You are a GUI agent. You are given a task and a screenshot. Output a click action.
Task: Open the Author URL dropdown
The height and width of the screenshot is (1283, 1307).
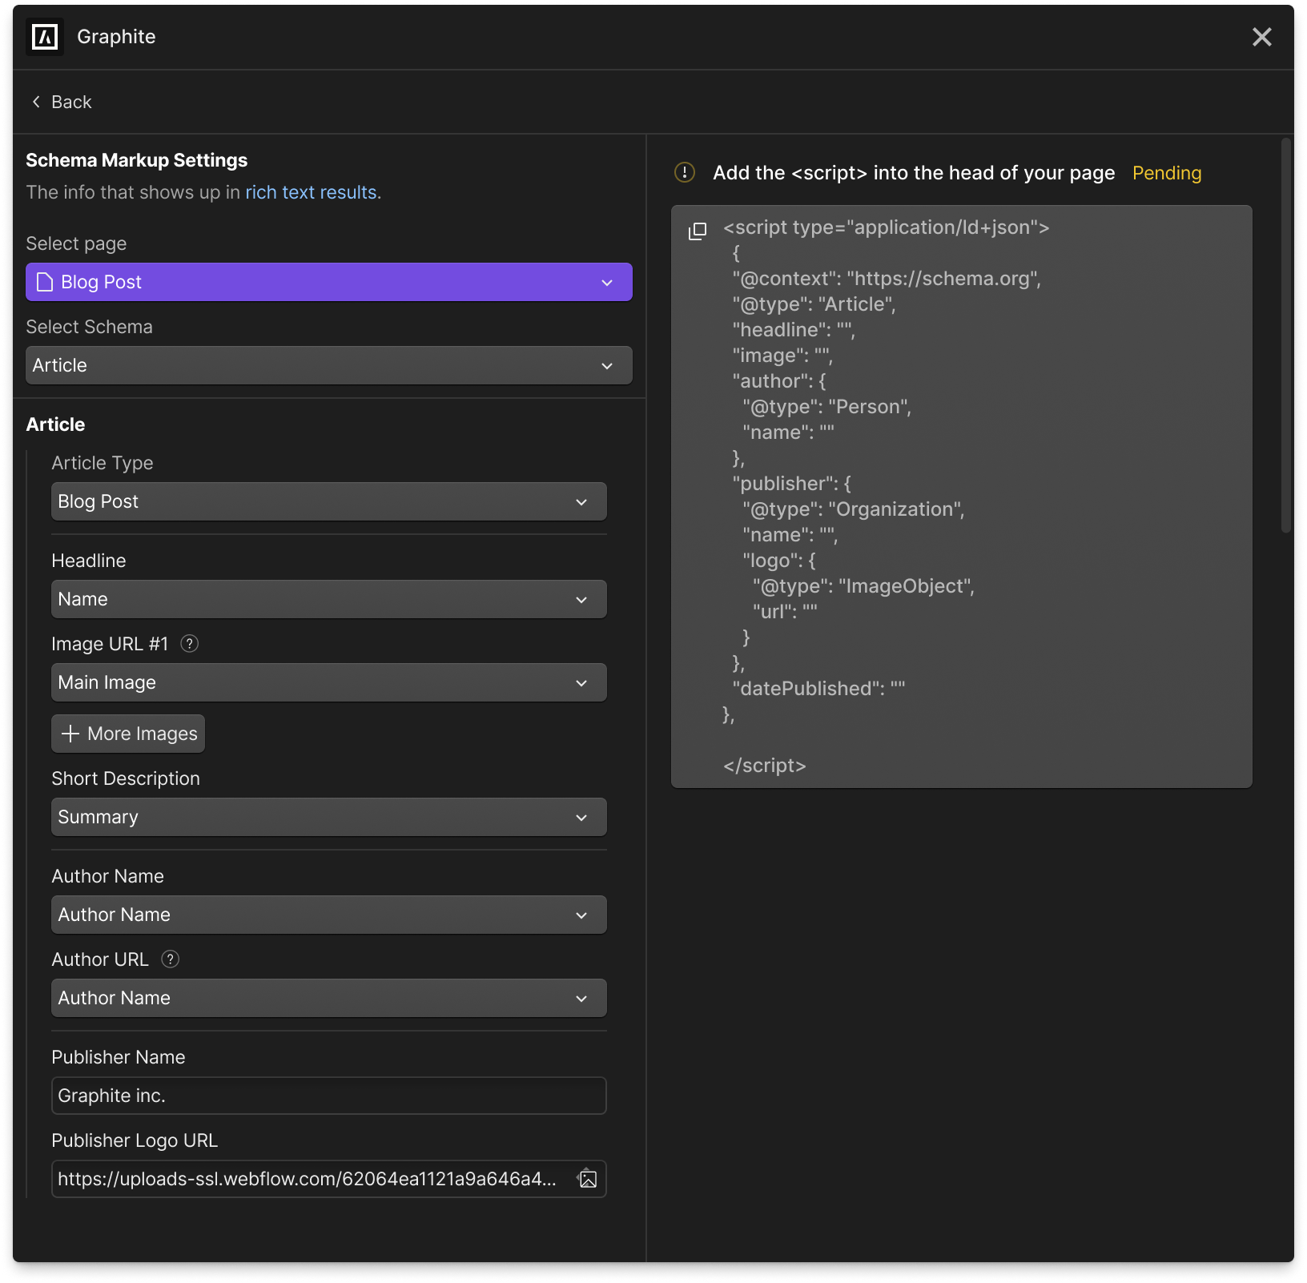tap(329, 998)
